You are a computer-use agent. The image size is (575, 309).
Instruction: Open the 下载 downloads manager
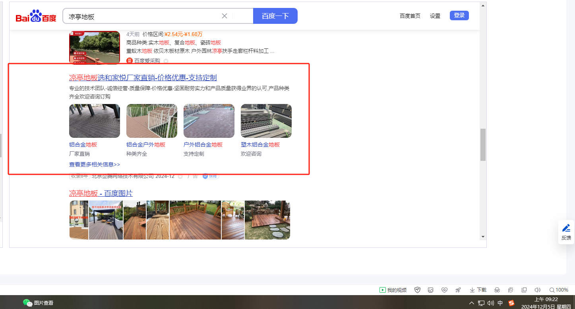pos(478,290)
